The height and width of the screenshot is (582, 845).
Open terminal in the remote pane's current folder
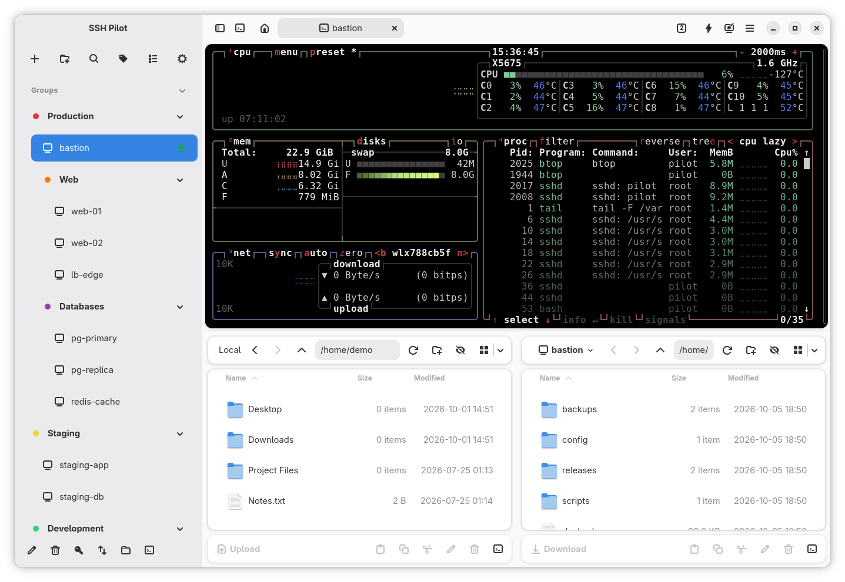pos(812,549)
